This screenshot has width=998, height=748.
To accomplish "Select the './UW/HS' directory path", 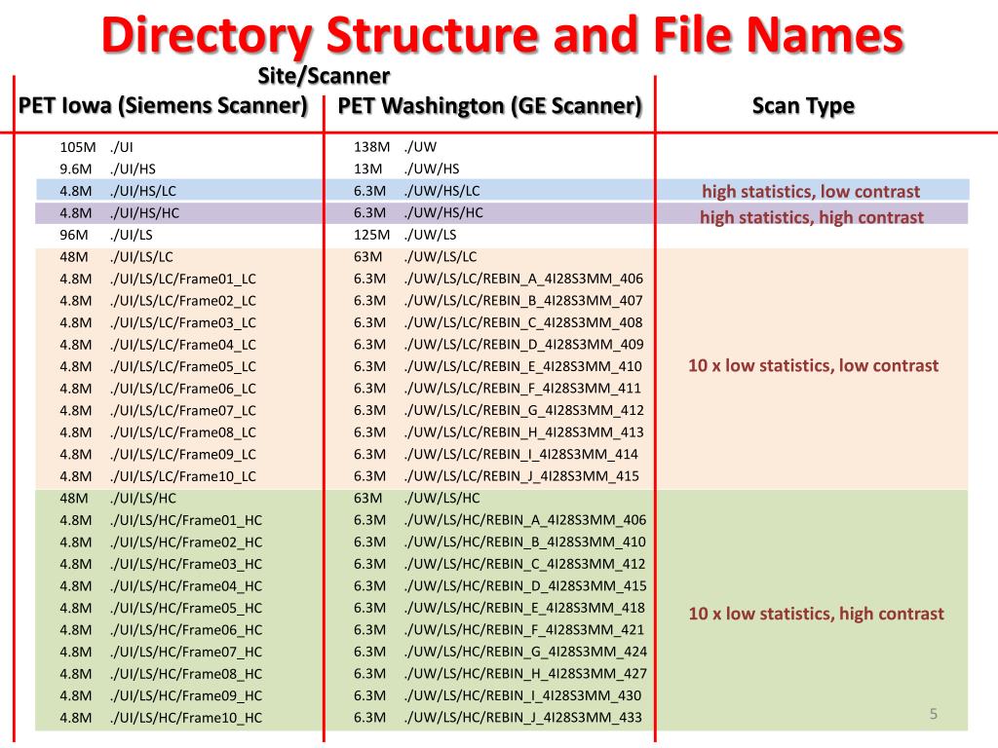I will pyautogui.click(x=432, y=169).
